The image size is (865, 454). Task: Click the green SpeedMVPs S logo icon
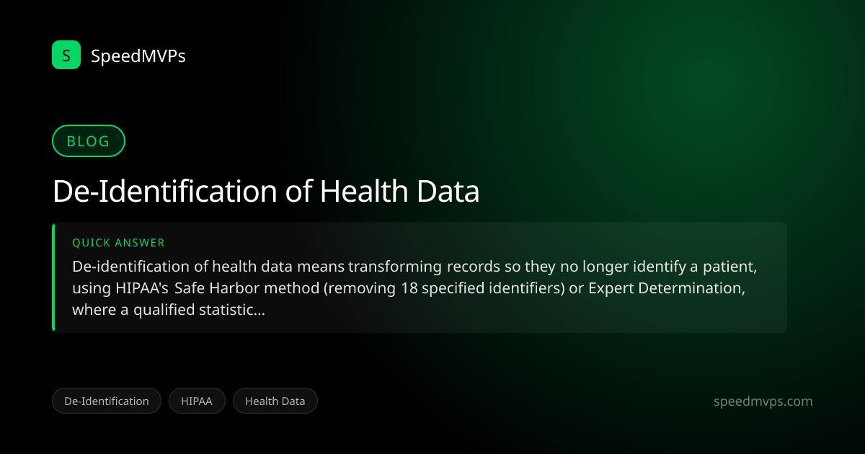pos(66,55)
